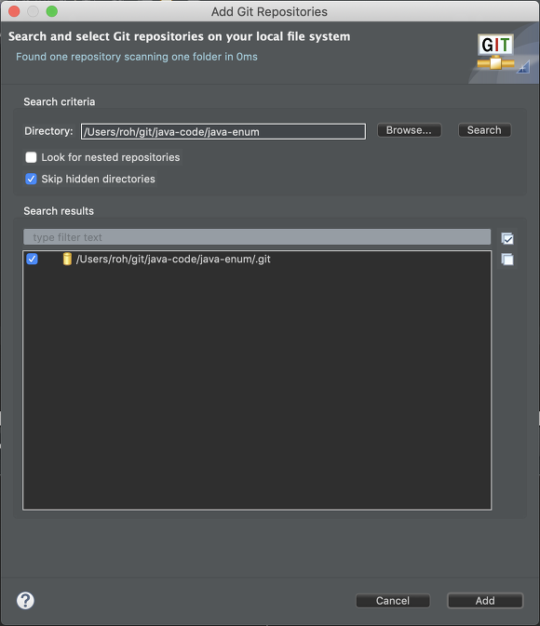Uncheck Skip hidden directories
The height and width of the screenshot is (626, 540).
point(31,179)
